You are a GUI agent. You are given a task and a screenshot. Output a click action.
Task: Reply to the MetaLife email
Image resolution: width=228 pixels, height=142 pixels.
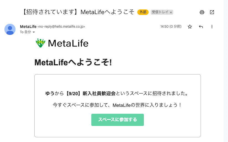click(x=201, y=27)
